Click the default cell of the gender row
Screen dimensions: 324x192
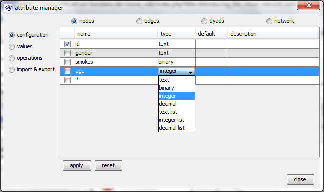click(x=212, y=53)
